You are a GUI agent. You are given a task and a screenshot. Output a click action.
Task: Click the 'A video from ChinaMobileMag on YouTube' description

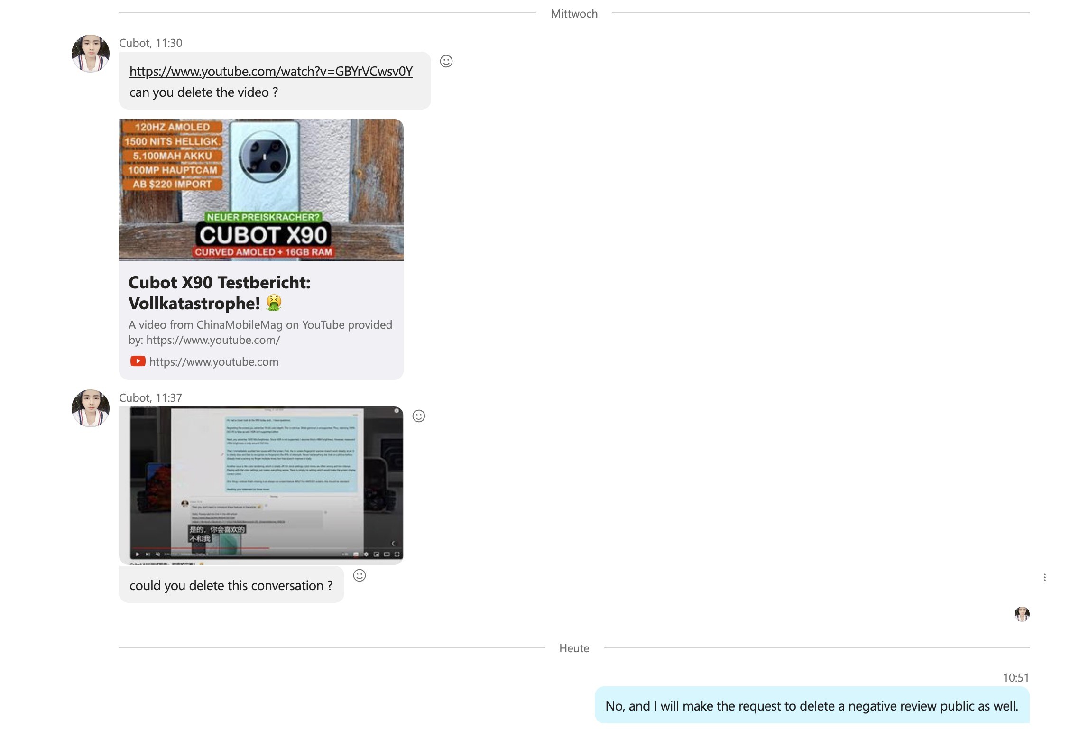point(260,332)
